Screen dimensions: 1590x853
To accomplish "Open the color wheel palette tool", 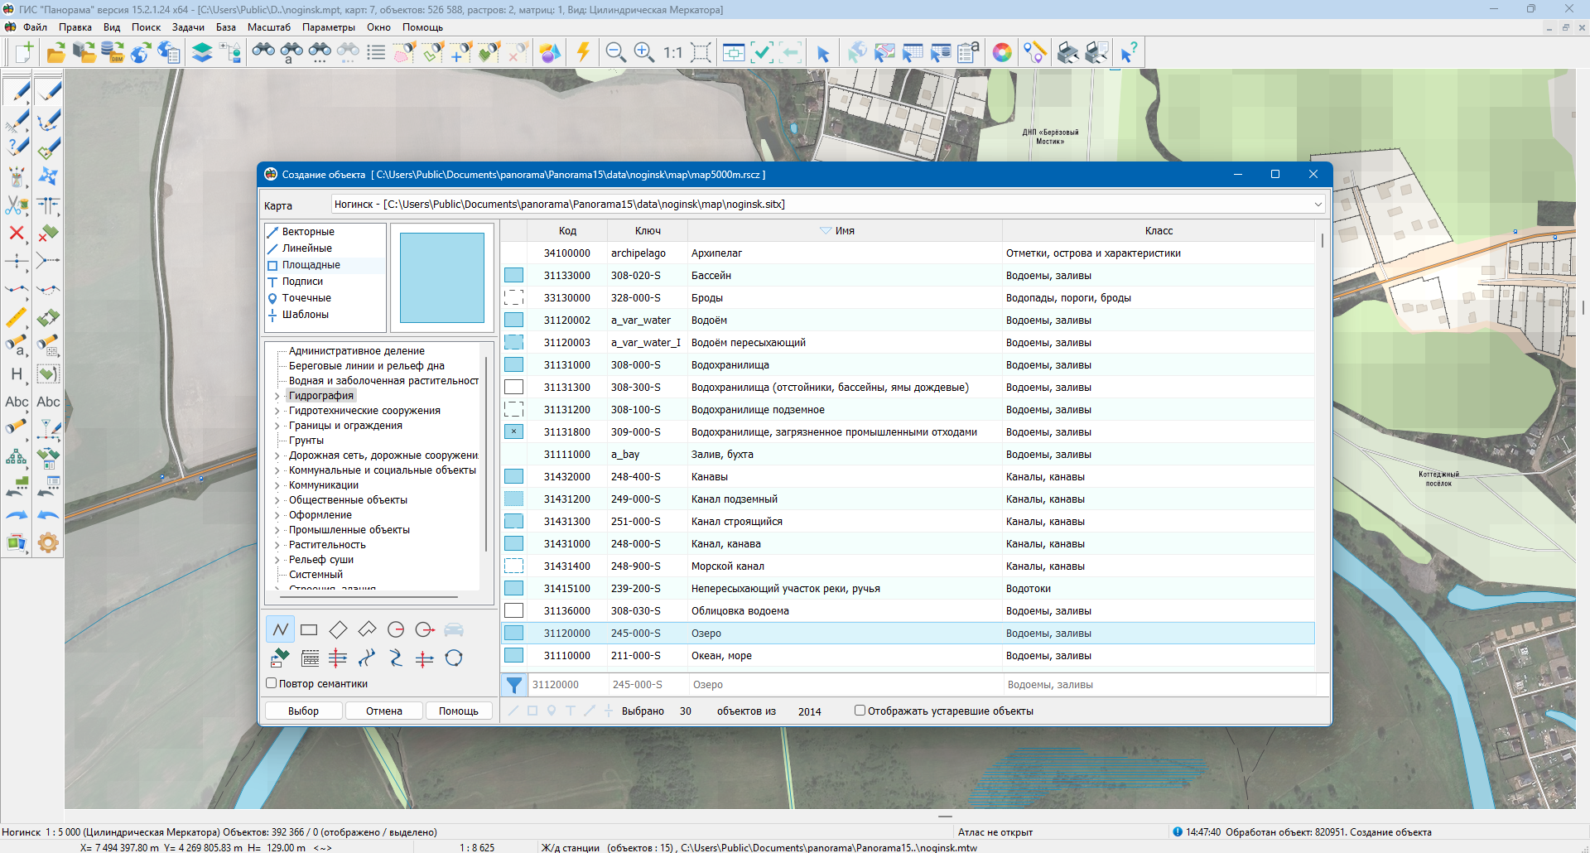I will tap(1002, 52).
